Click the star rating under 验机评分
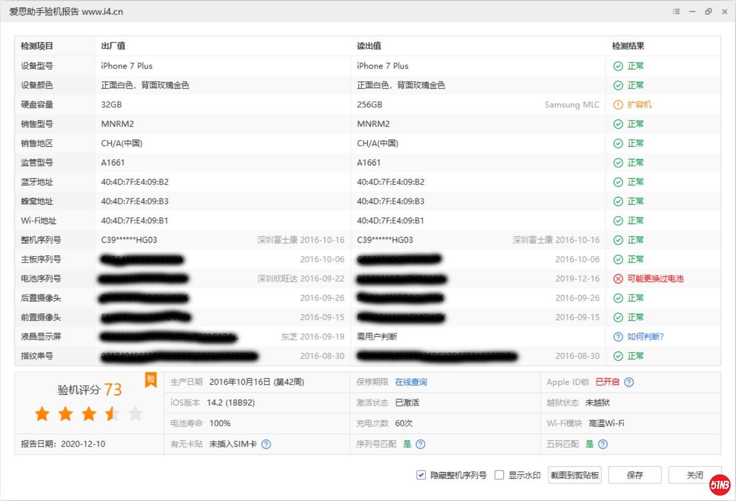The height and width of the screenshot is (501, 736). pos(89,413)
